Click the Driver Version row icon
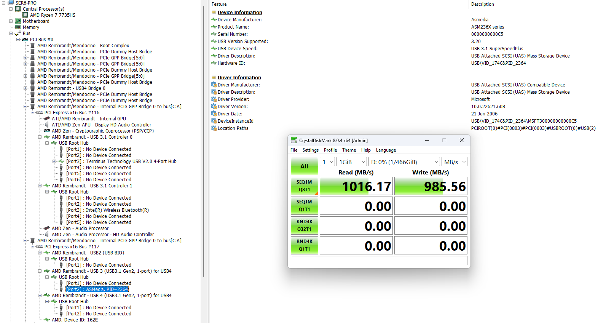The image size is (606, 323). click(214, 106)
